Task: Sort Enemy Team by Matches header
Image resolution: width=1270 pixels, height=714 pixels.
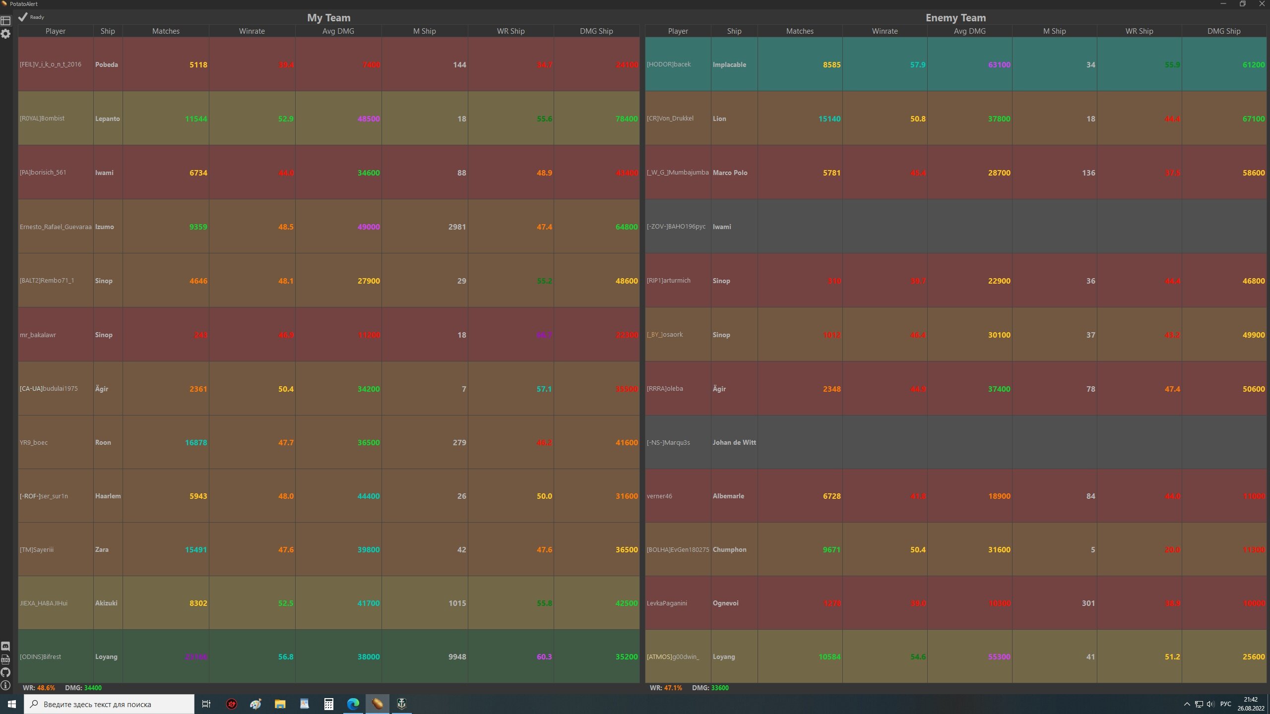Action: (800, 31)
